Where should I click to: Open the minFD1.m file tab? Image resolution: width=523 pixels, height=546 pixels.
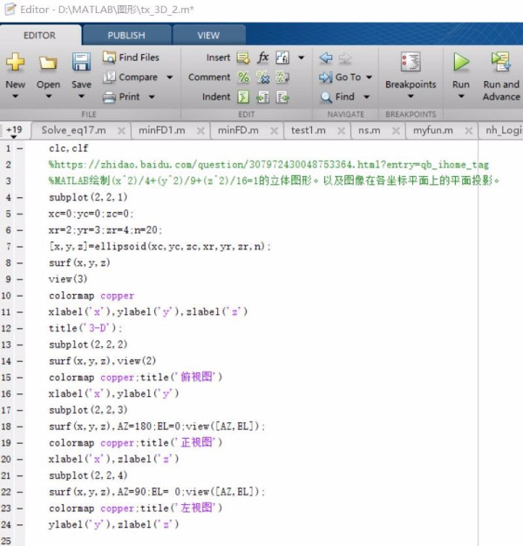pos(162,130)
